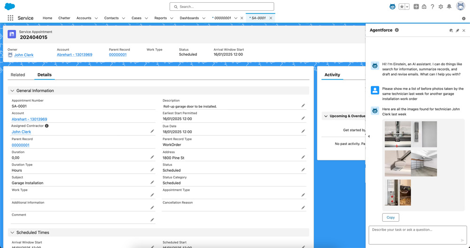Screen dimensions: 470x248
Task: Switch to the Details tab
Action: tap(44, 75)
